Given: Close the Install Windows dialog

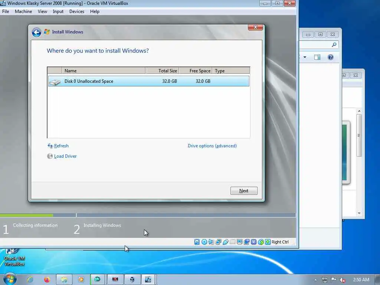Looking at the screenshot, I should [255, 27].
